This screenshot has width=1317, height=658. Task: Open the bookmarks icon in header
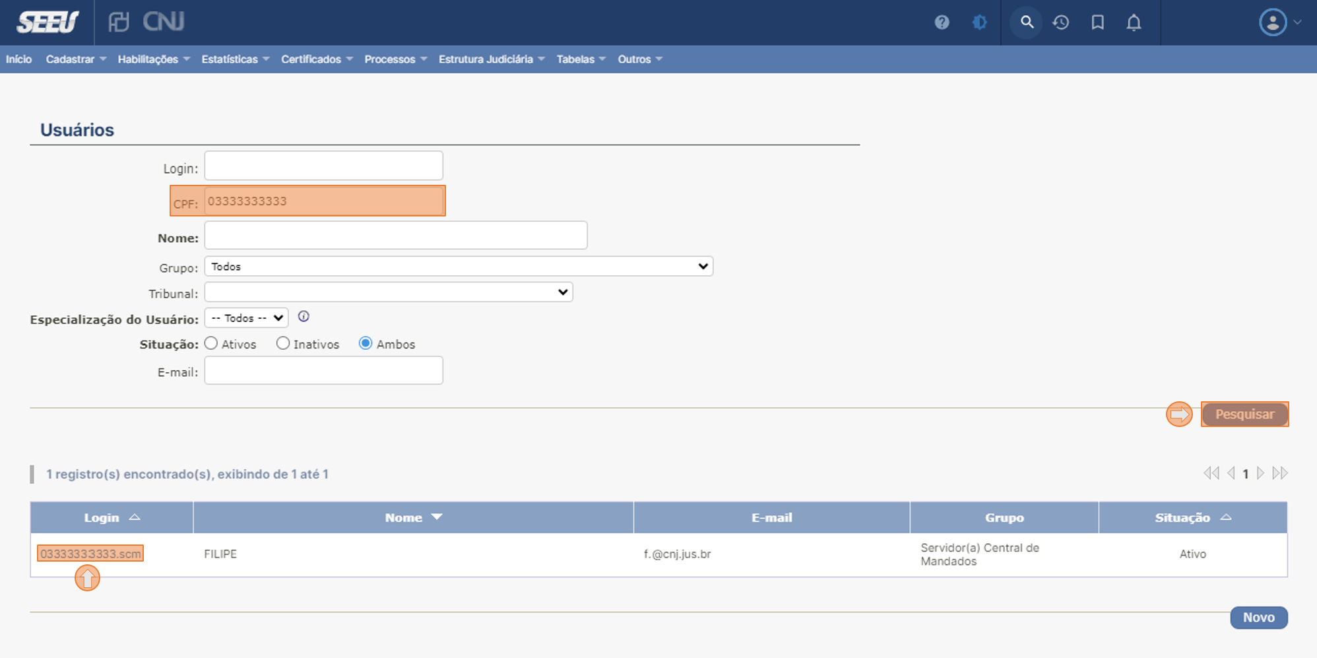click(x=1098, y=22)
